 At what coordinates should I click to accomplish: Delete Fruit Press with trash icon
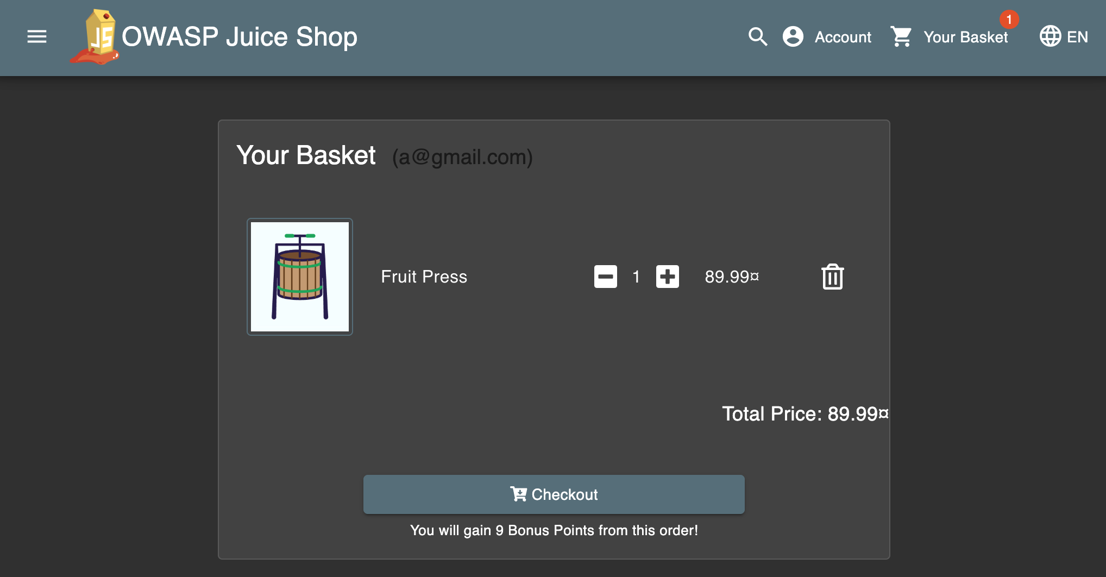832,277
